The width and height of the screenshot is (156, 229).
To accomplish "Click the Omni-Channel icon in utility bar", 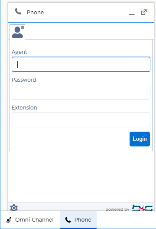I will pos(9,220).
